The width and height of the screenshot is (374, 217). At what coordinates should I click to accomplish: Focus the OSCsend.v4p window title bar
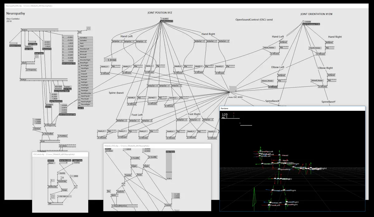pyautogui.click(x=60, y=154)
